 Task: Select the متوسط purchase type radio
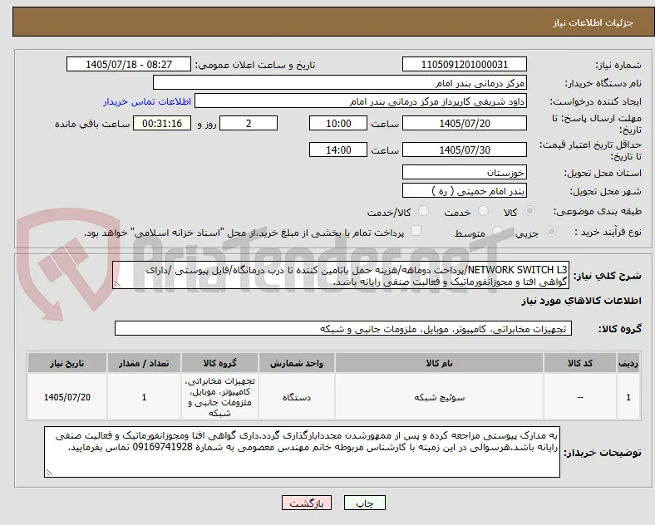tap(497, 231)
